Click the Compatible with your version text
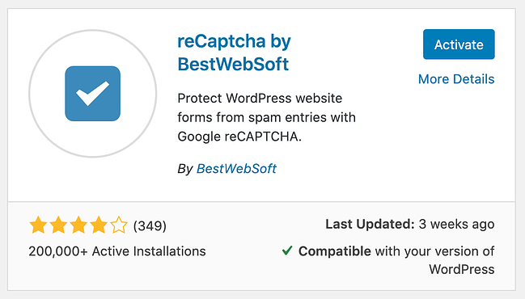This screenshot has width=525, height=299. click(x=396, y=260)
